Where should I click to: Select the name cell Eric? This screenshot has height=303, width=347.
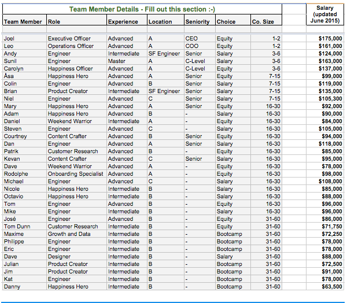tap(24, 249)
